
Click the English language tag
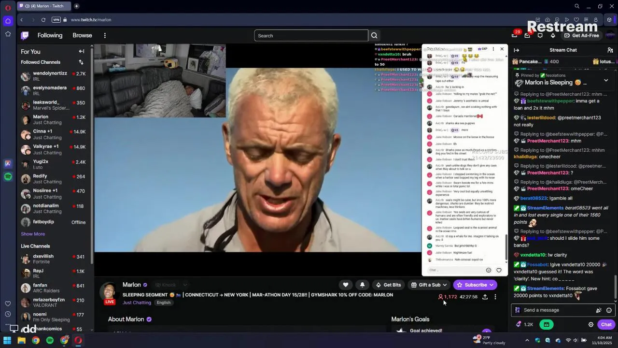point(163,303)
